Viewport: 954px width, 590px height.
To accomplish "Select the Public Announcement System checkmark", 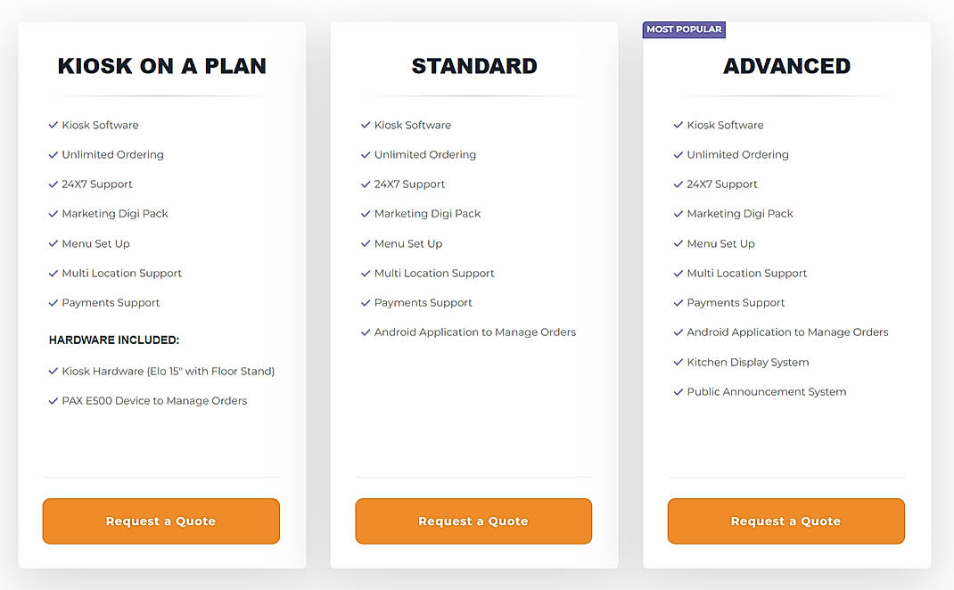I will 678,391.
